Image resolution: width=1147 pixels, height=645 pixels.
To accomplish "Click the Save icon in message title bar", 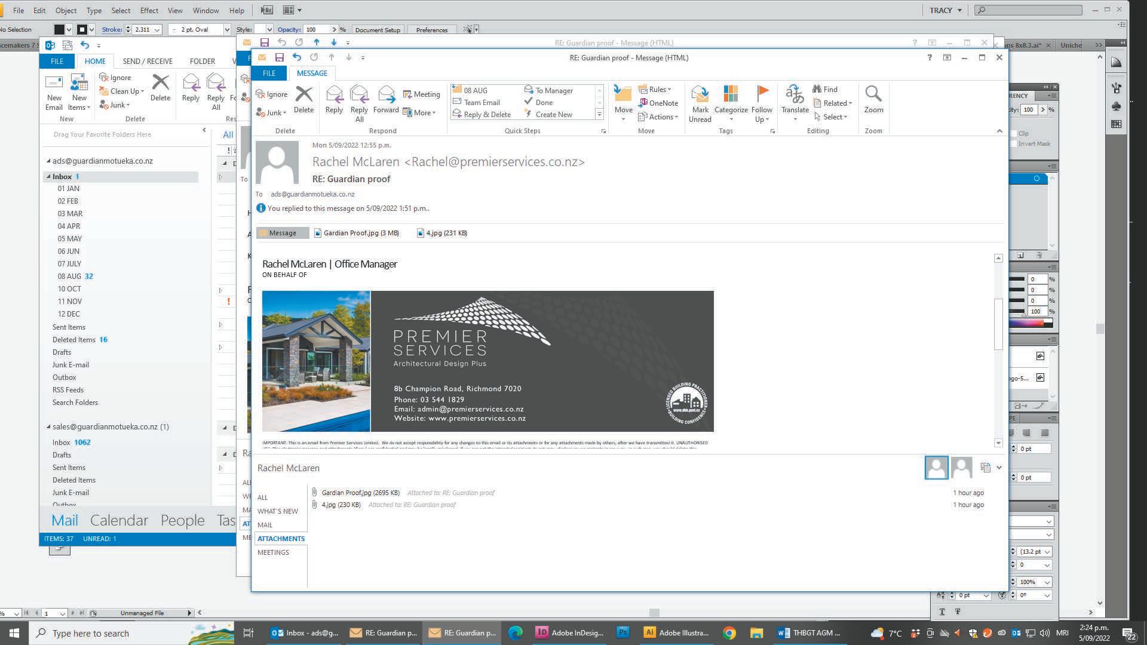I will [x=279, y=57].
